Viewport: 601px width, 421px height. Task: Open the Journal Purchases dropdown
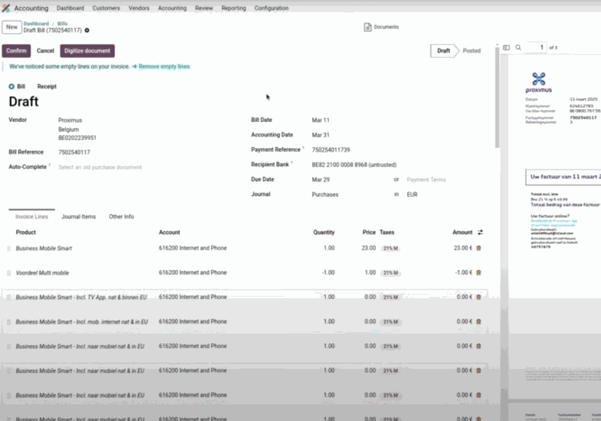tap(325, 195)
